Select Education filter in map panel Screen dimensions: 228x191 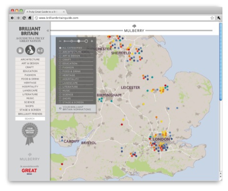click(x=76, y=63)
